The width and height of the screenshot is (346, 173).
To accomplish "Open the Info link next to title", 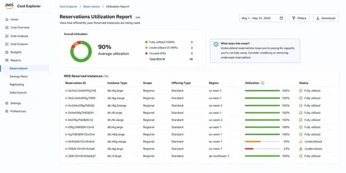I will coord(138,17).
